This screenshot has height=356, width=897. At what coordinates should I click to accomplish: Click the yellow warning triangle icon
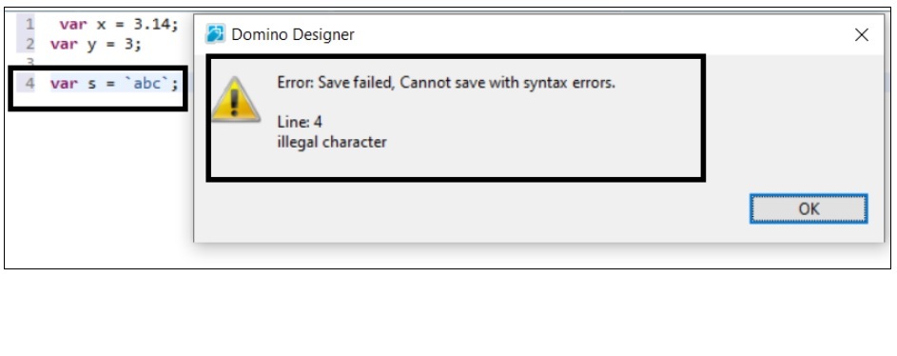click(236, 100)
